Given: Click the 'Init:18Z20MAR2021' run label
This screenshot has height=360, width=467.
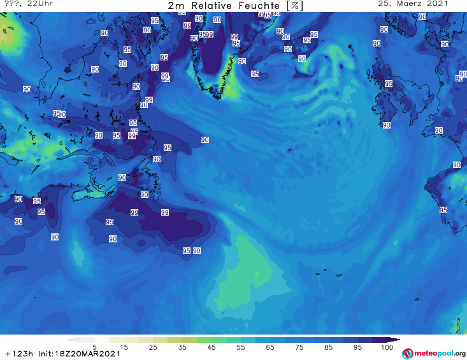Looking at the screenshot, I should [x=79, y=354].
